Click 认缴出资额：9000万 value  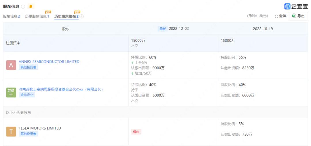(148, 68)
